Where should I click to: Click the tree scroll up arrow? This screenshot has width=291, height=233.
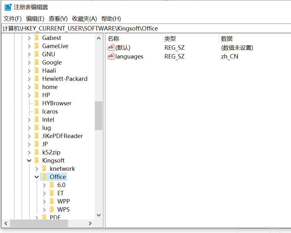coord(99,38)
